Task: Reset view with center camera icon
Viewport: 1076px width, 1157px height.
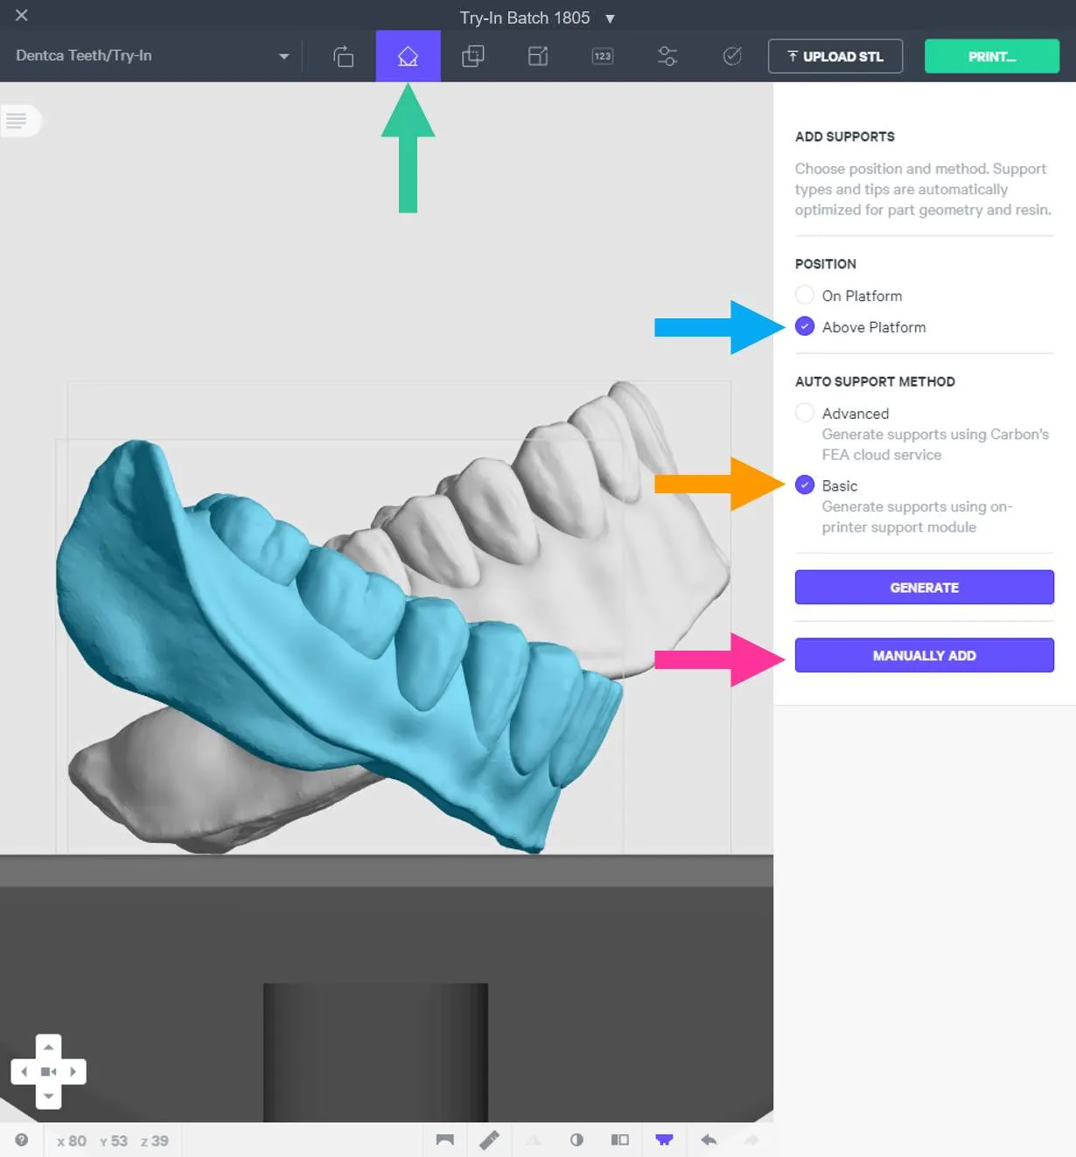Action: coord(48,1071)
